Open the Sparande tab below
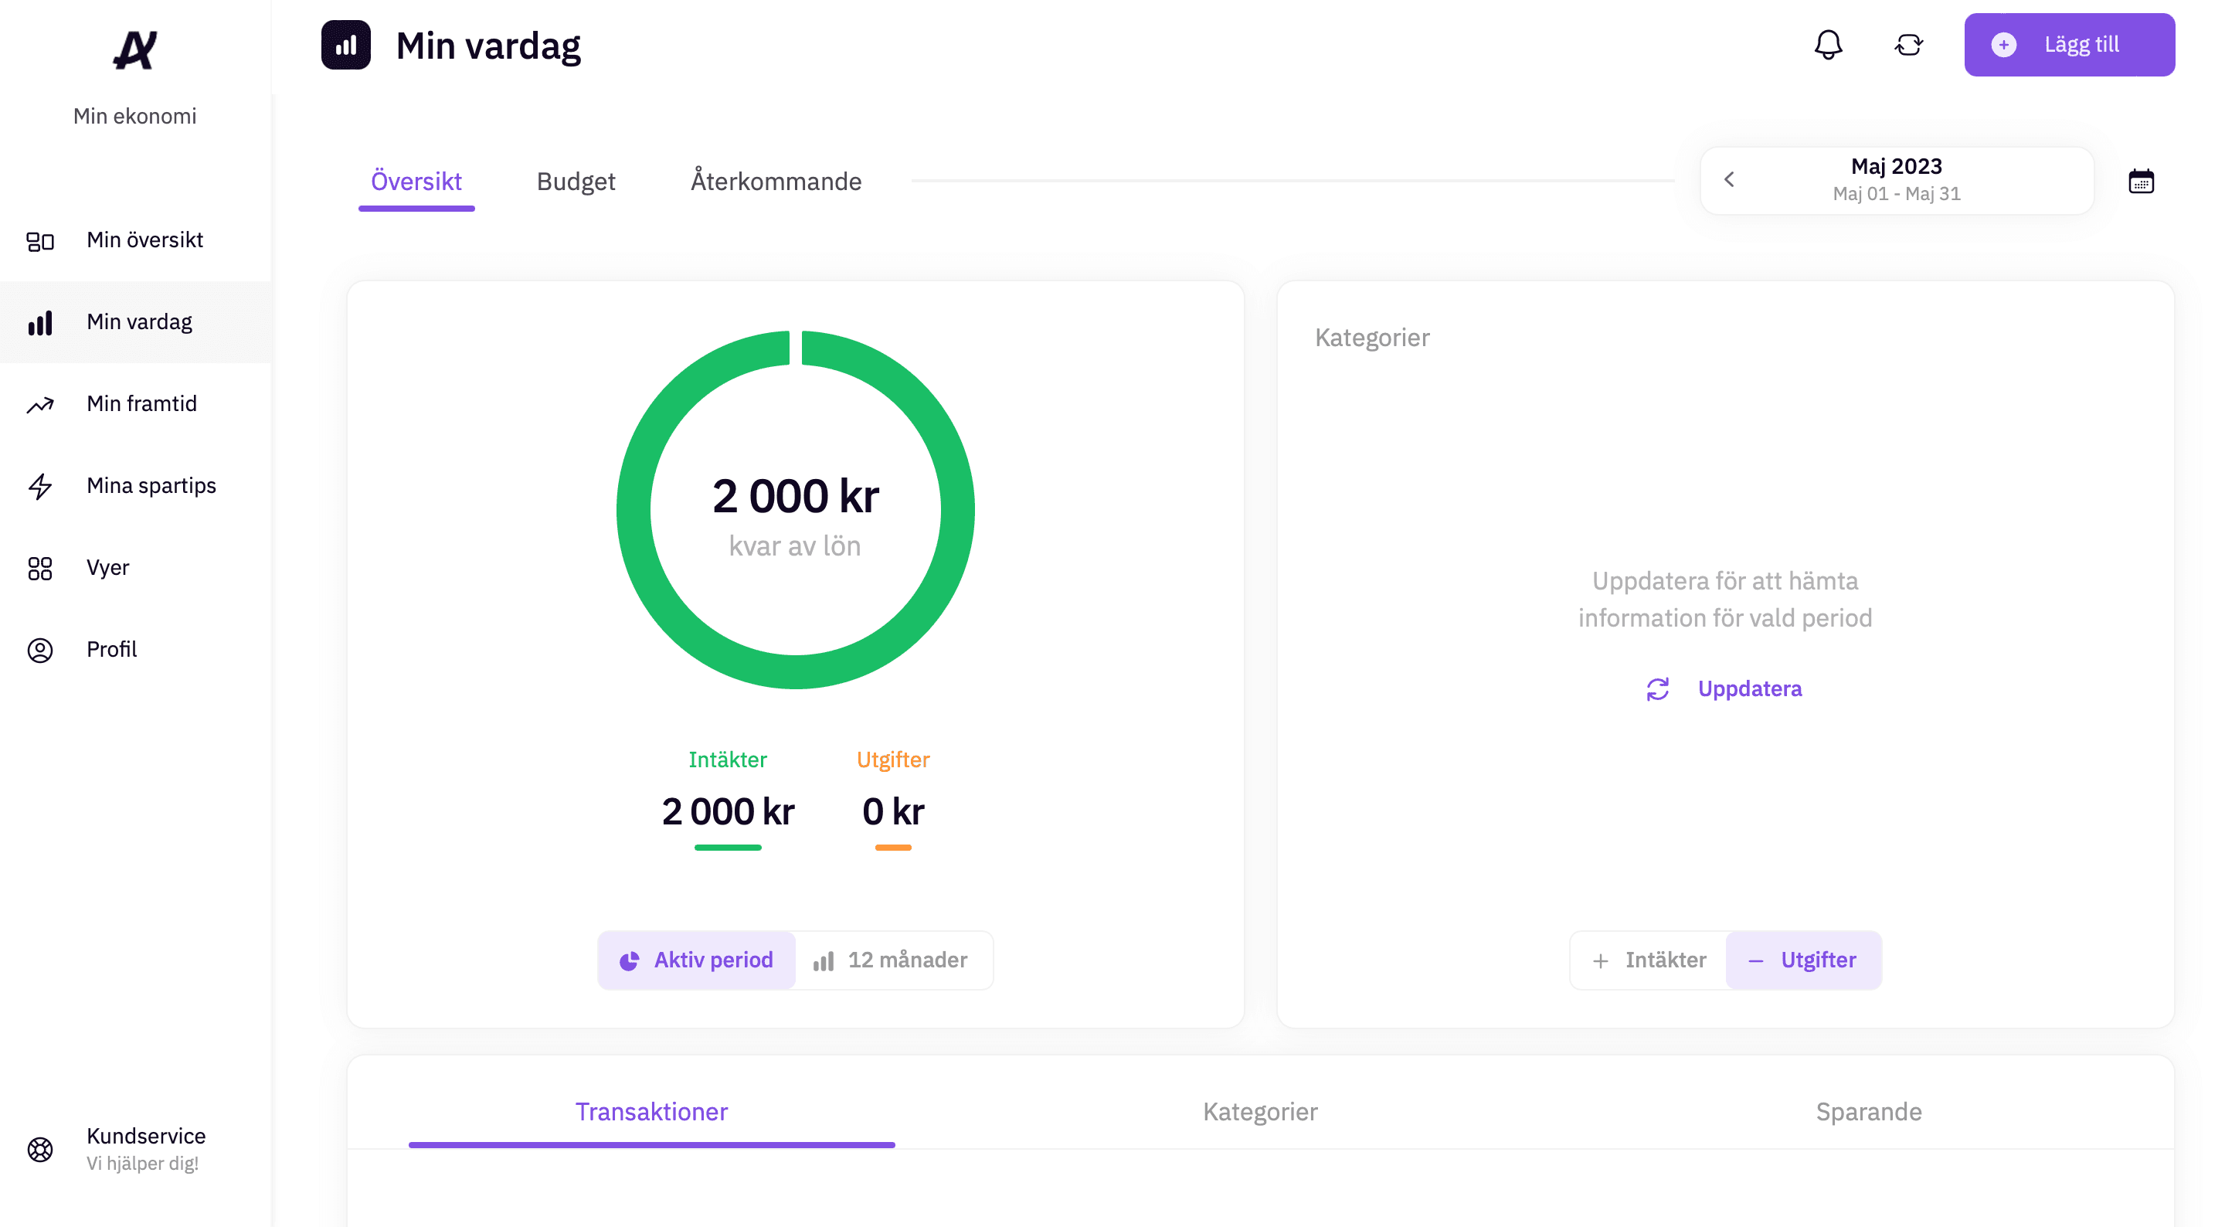Viewport: 2225px width, 1227px height. coord(1868,1111)
